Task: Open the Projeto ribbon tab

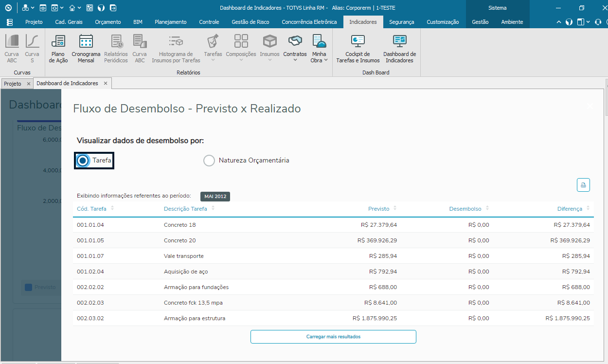Action: (34, 22)
